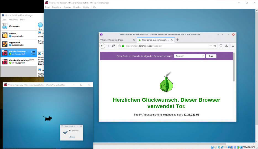Click the IP address 51.38.233.93
Image resolution: width=258 pixels, height=149 pixels.
coord(191,115)
